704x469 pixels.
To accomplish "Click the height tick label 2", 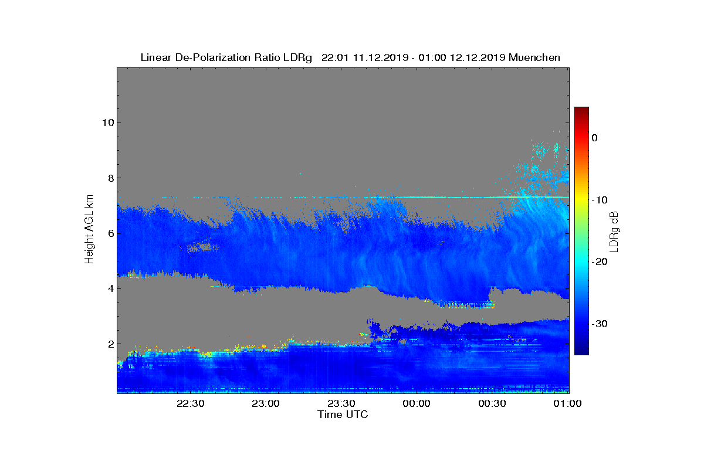I will click(x=110, y=344).
